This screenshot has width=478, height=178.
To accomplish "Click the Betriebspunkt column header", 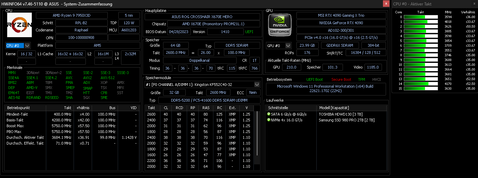I will pyautogui.click(x=25, y=108).
